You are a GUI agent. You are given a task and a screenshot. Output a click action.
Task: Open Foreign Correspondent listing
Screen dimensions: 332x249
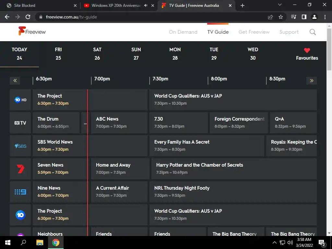239,123
